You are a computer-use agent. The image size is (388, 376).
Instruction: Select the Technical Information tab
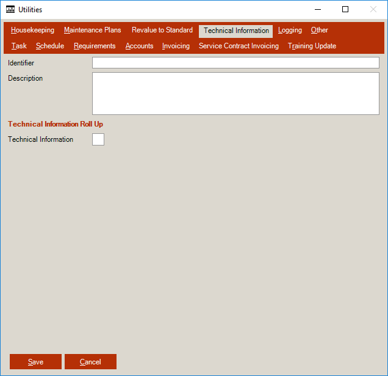236,31
